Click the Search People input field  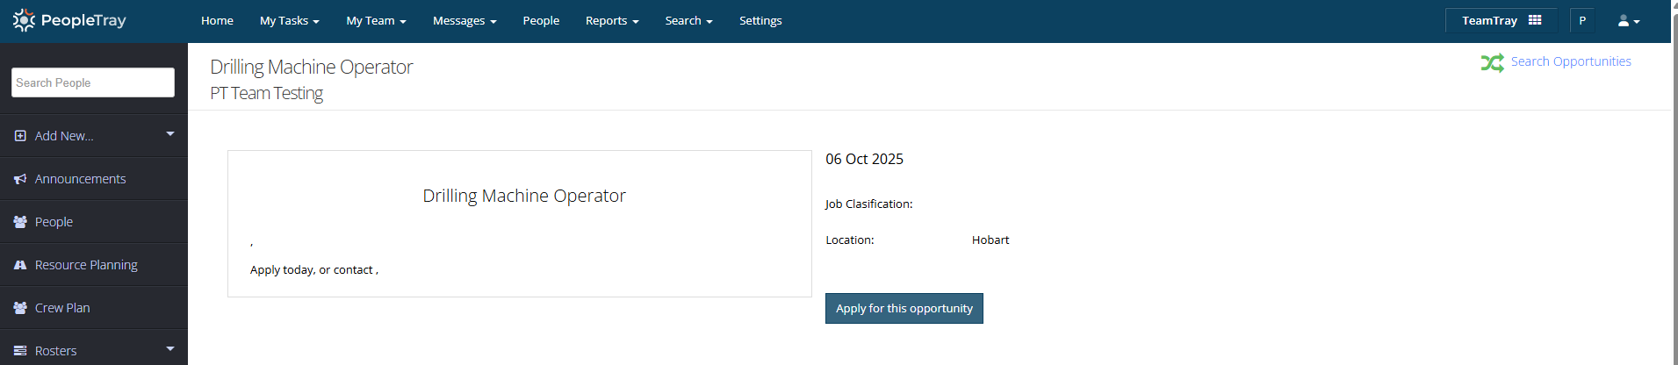point(93,82)
